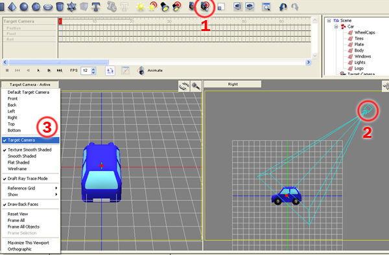This screenshot has height=255, width=389.
Task: Click timeline scrollbar right arrow
Action: click(x=308, y=62)
